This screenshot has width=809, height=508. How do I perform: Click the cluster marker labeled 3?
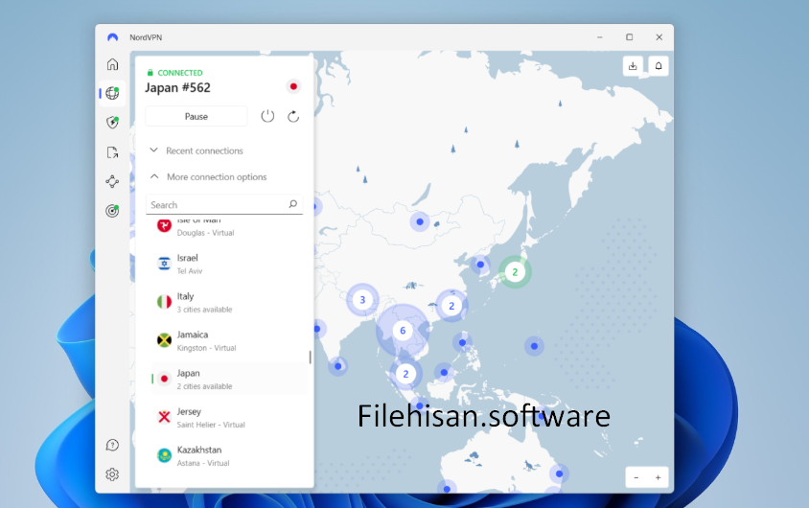[362, 300]
